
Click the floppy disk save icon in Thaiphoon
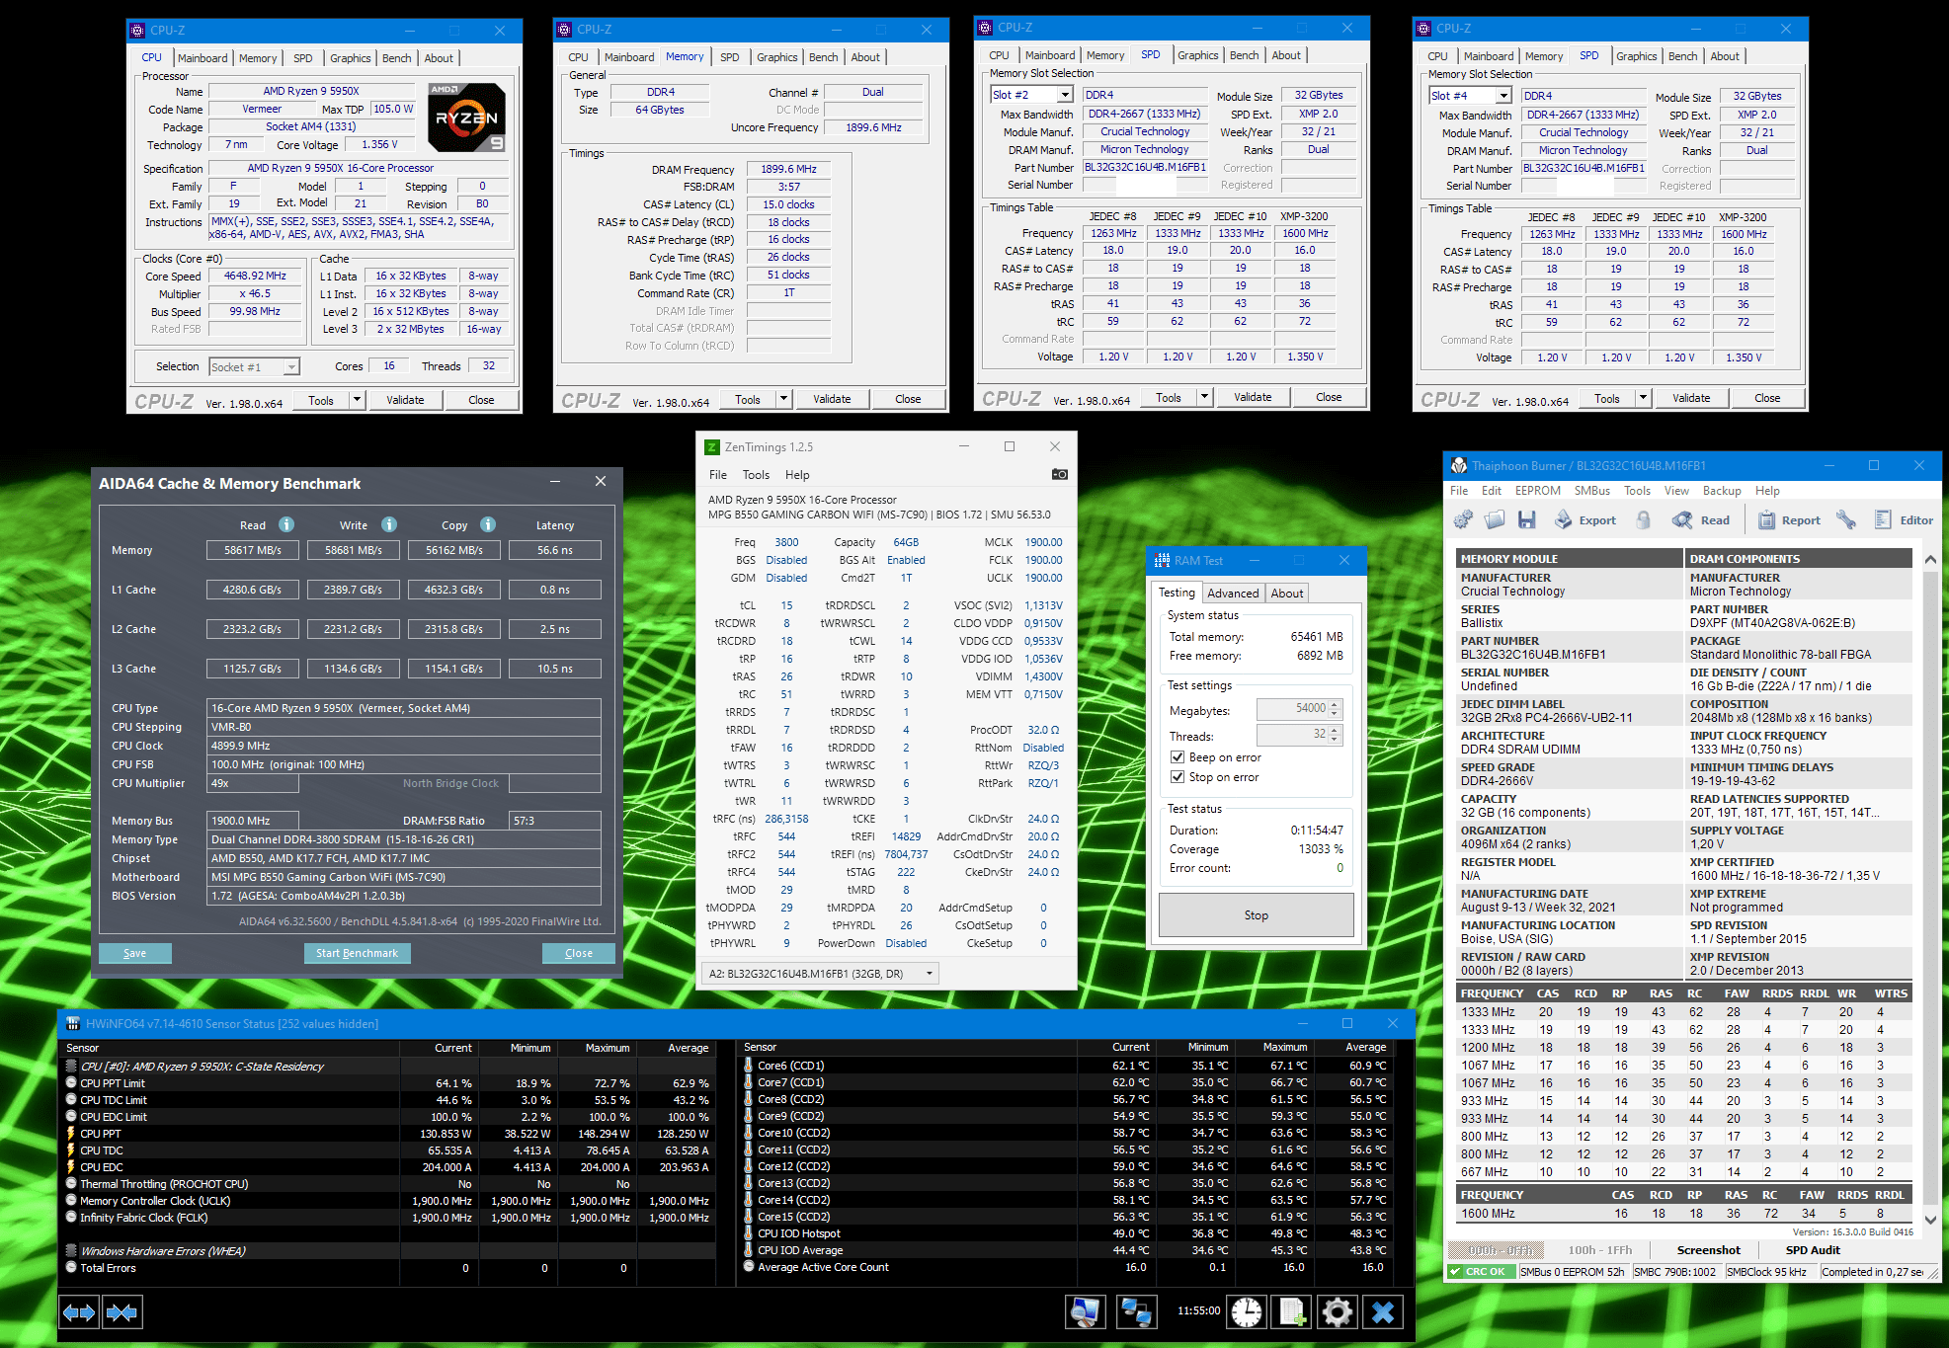coord(1527,520)
